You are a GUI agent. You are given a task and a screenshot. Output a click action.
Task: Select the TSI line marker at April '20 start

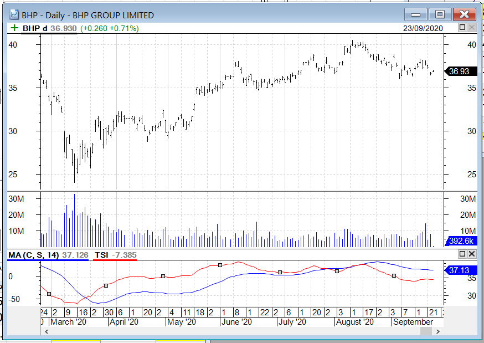(x=106, y=285)
